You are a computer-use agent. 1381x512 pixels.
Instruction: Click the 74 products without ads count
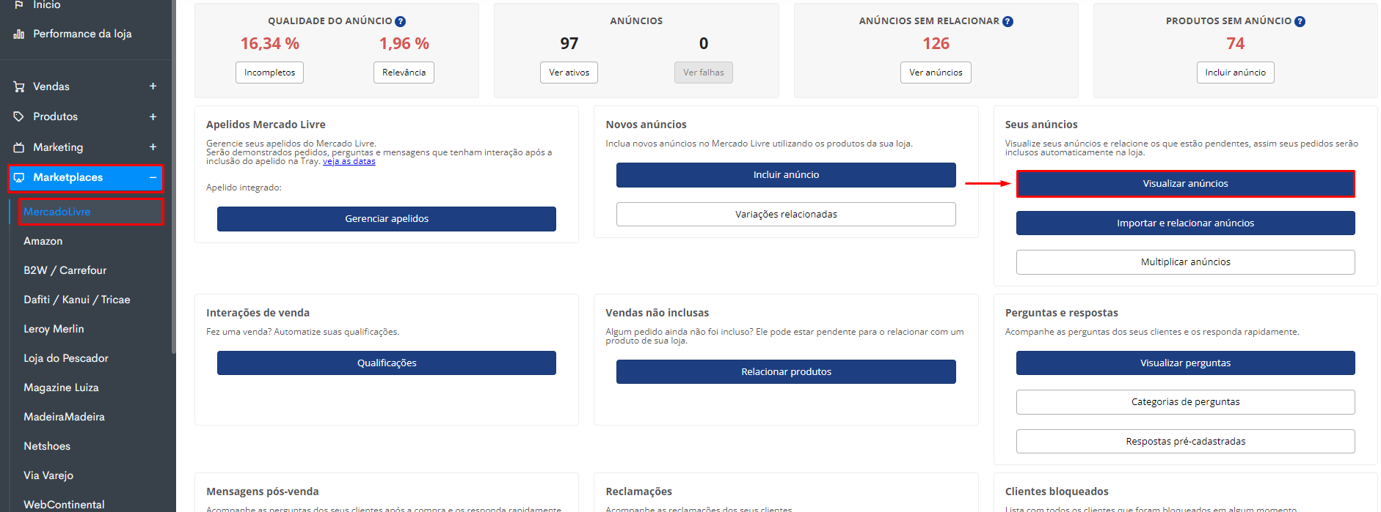pyautogui.click(x=1235, y=44)
